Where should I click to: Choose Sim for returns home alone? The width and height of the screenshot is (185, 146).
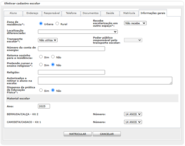point(41,57)
